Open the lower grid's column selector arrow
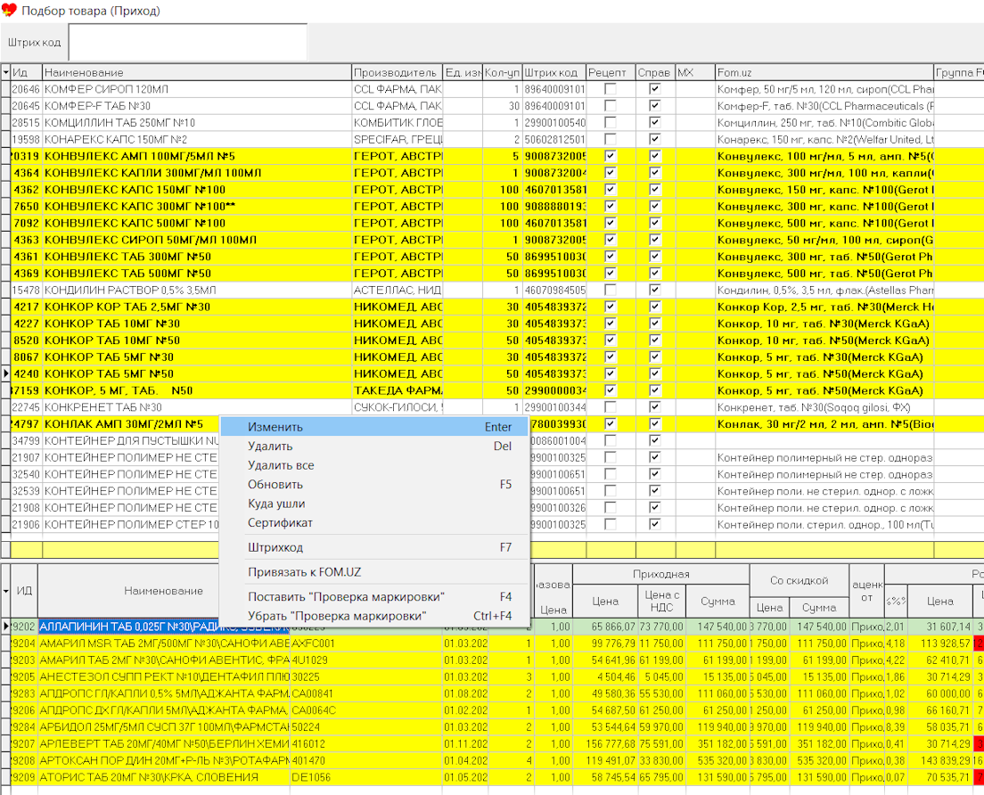The width and height of the screenshot is (984, 795). 6,591
